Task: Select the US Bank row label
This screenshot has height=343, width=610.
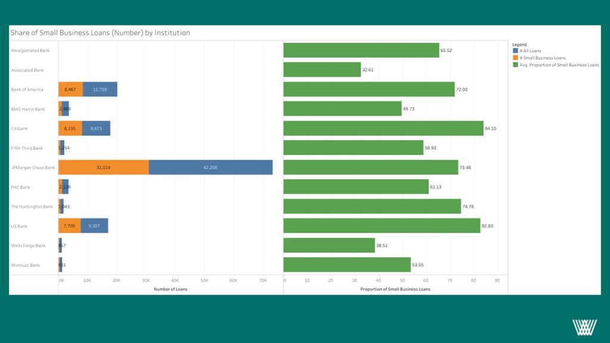Action: pos(19,226)
